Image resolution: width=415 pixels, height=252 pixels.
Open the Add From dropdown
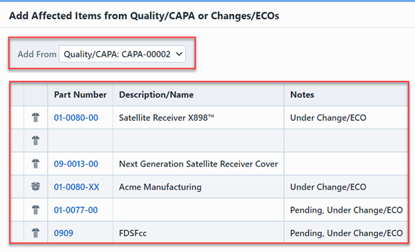122,54
